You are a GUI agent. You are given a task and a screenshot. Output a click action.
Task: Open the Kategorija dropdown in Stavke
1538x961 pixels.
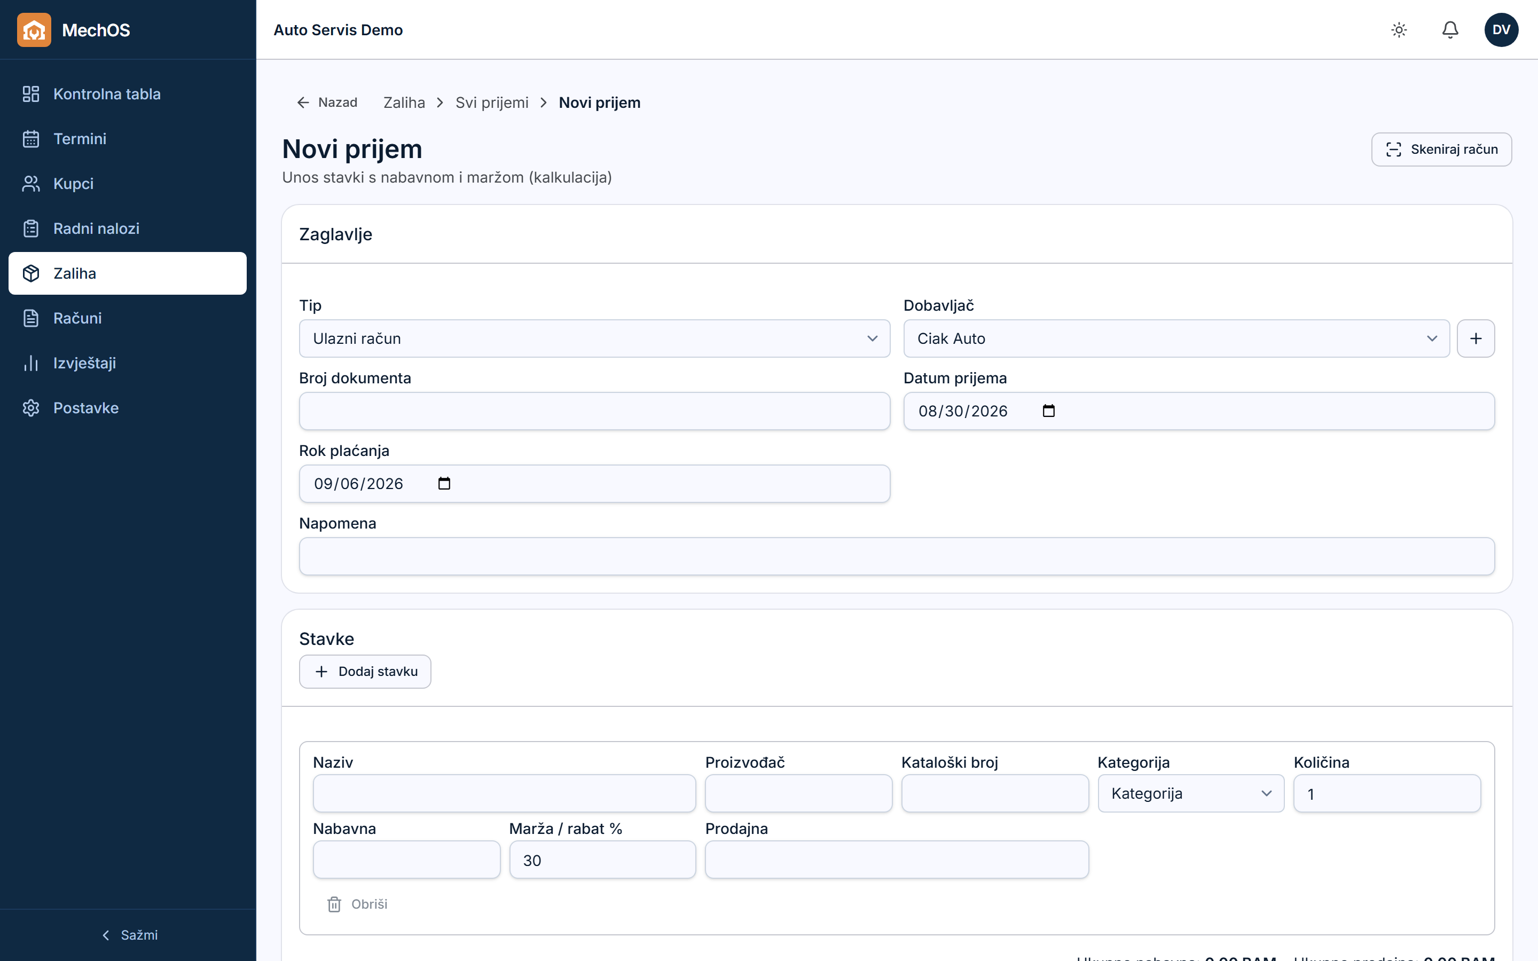[1190, 793]
